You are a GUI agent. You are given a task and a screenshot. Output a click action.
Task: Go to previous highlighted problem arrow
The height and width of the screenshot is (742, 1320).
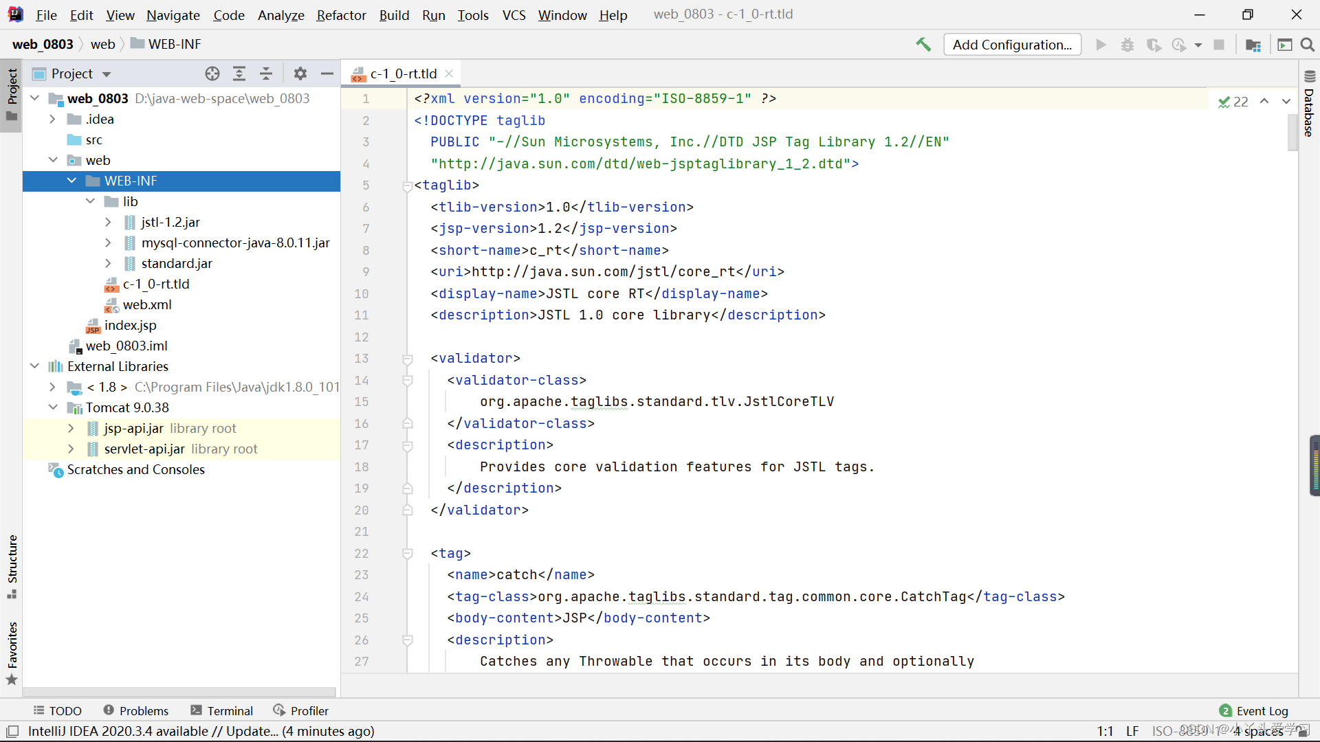[x=1264, y=101]
